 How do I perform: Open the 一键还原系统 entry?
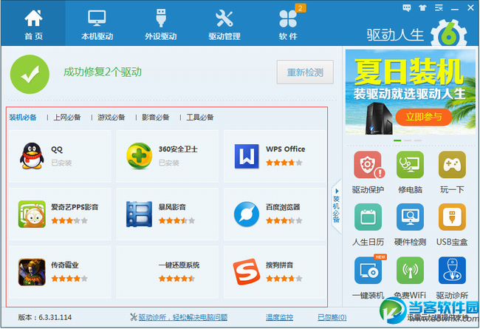point(168,272)
